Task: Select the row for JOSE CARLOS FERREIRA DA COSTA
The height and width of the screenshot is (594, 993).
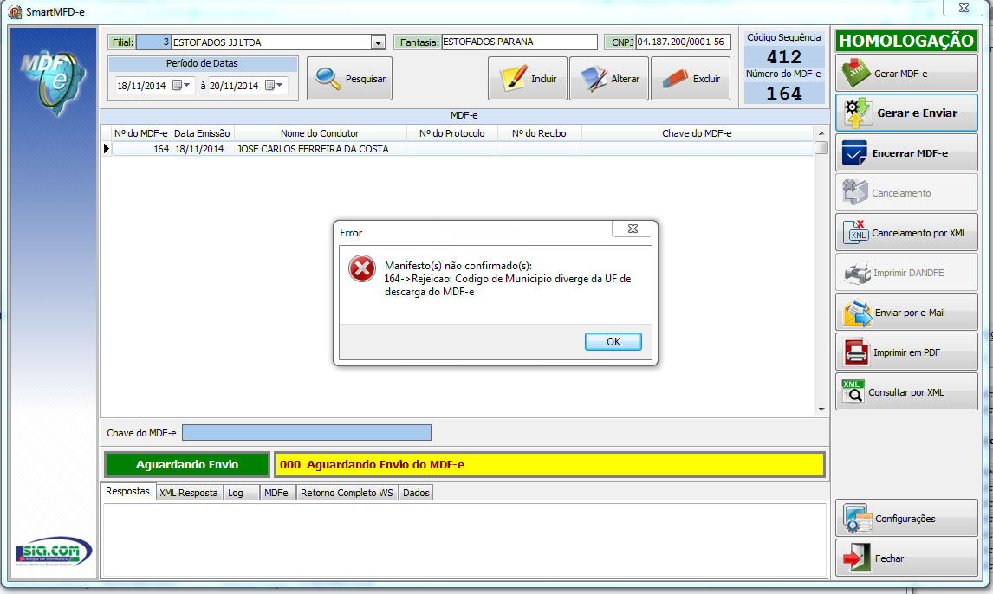Action: 463,149
